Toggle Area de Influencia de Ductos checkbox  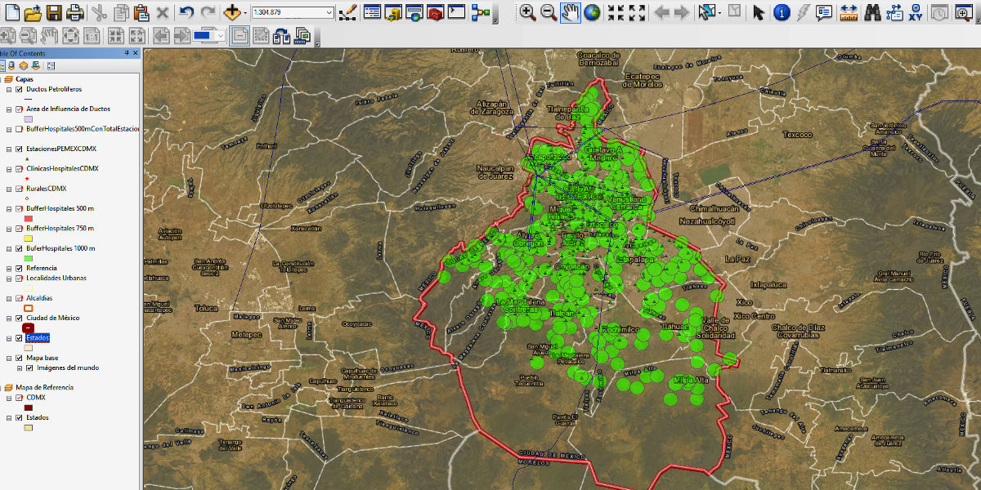(x=19, y=109)
